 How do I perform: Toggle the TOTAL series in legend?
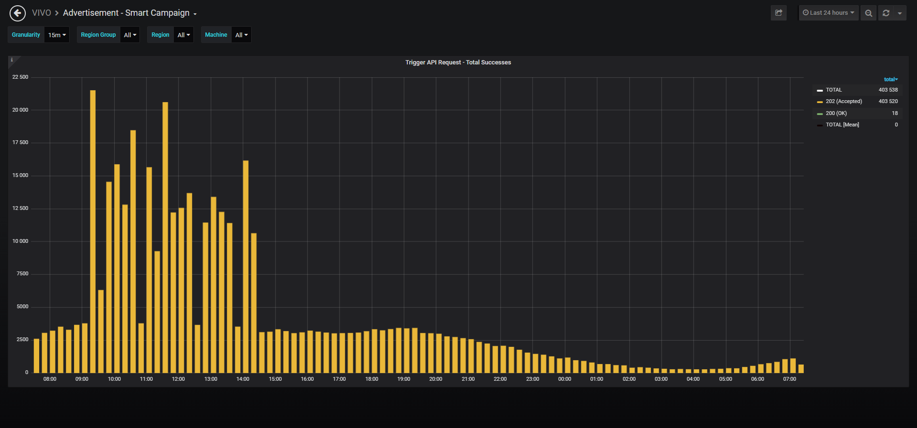[x=834, y=90]
